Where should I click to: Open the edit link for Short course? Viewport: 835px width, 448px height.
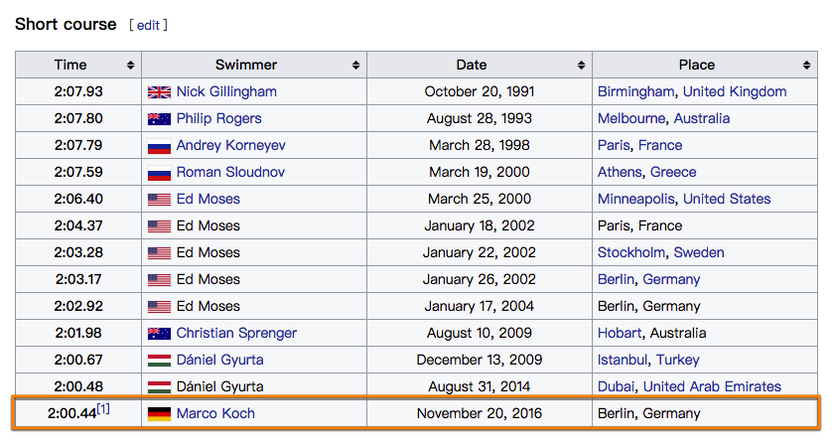click(148, 25)
